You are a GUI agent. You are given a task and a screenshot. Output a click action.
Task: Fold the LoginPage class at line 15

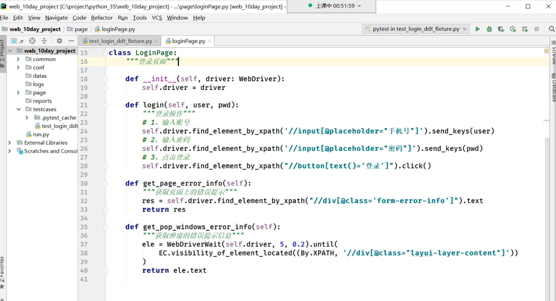[x=106, y=53]
